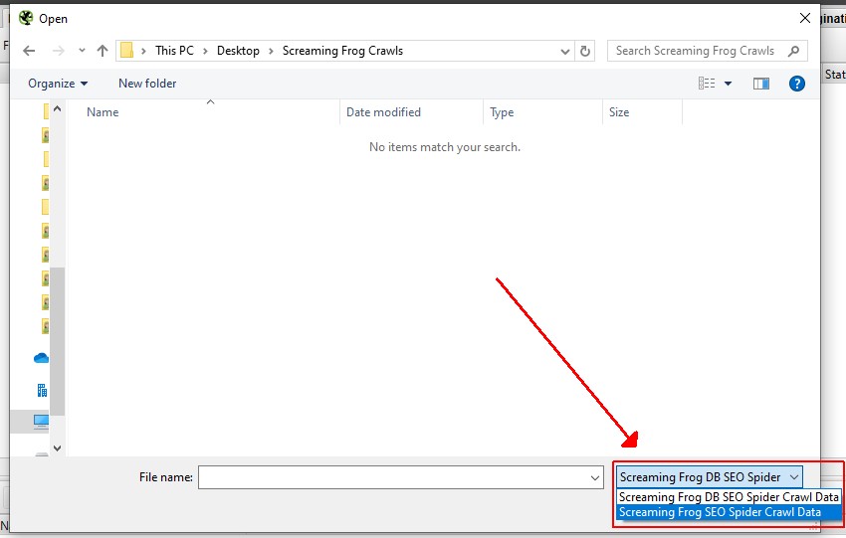Click Desktop in breadcrumb path
The image size is (846, 538).
coord(238,51)
